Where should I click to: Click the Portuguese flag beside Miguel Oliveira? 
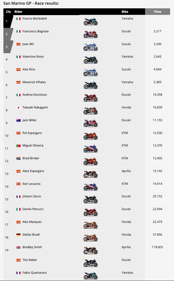[18, 146]
